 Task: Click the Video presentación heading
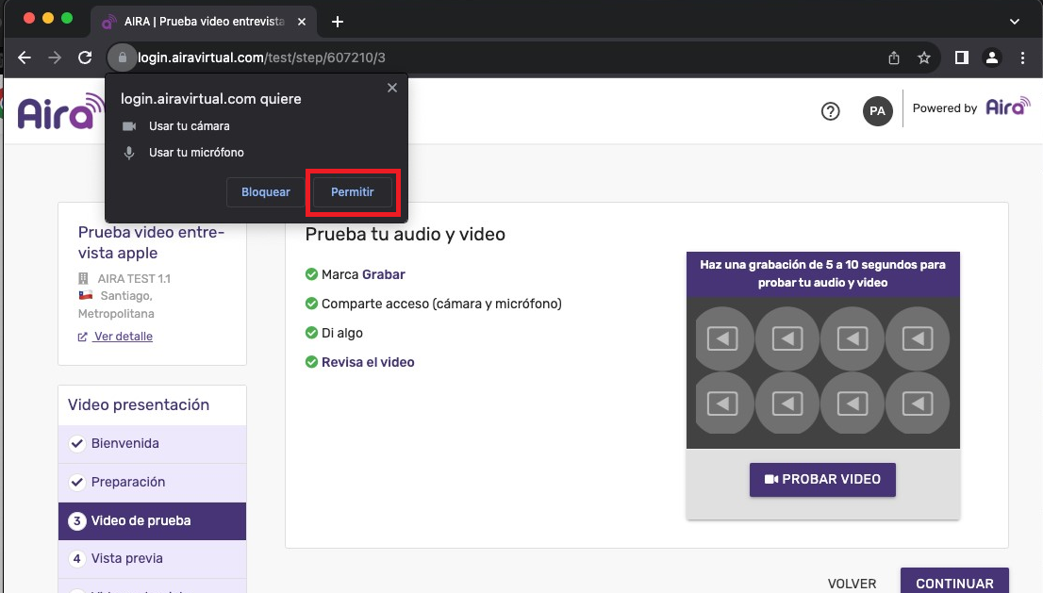(139, 404)
